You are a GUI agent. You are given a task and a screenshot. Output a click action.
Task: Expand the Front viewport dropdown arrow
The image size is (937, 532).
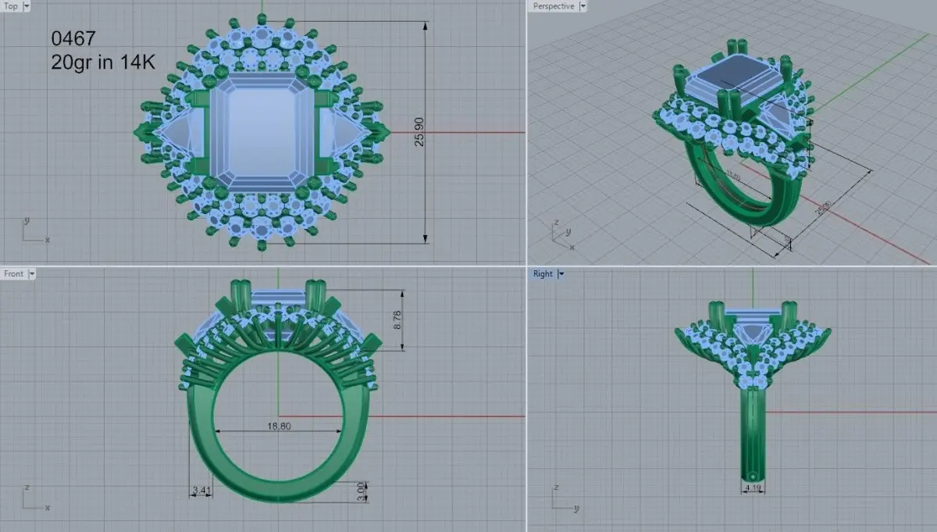(31, 273)
